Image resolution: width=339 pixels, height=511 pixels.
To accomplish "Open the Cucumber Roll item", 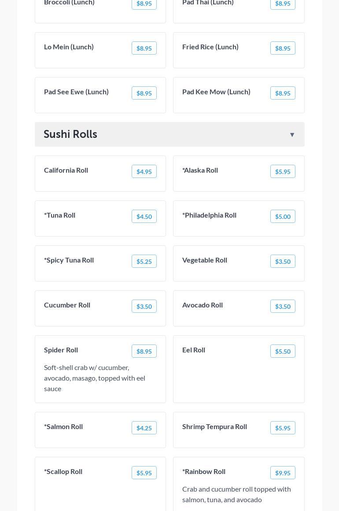I will click(67, 305).
